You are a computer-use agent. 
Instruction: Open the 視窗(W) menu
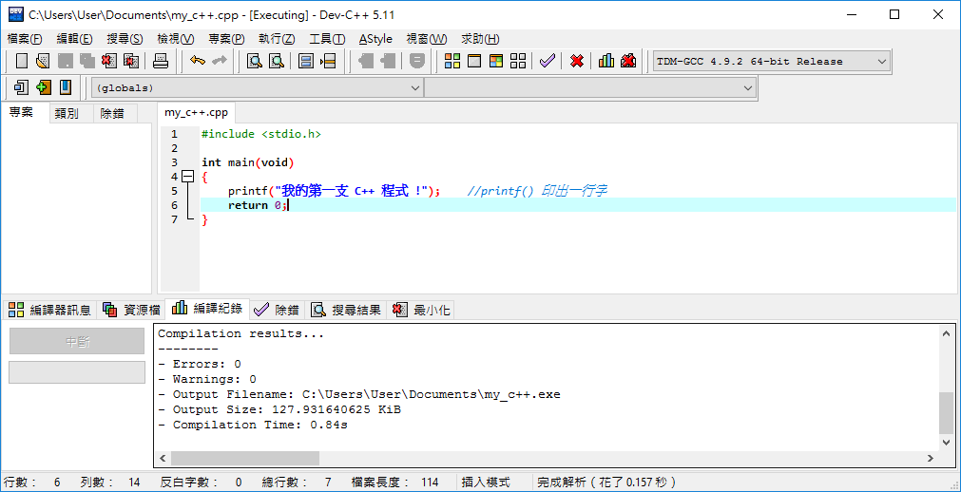point(427,39)
